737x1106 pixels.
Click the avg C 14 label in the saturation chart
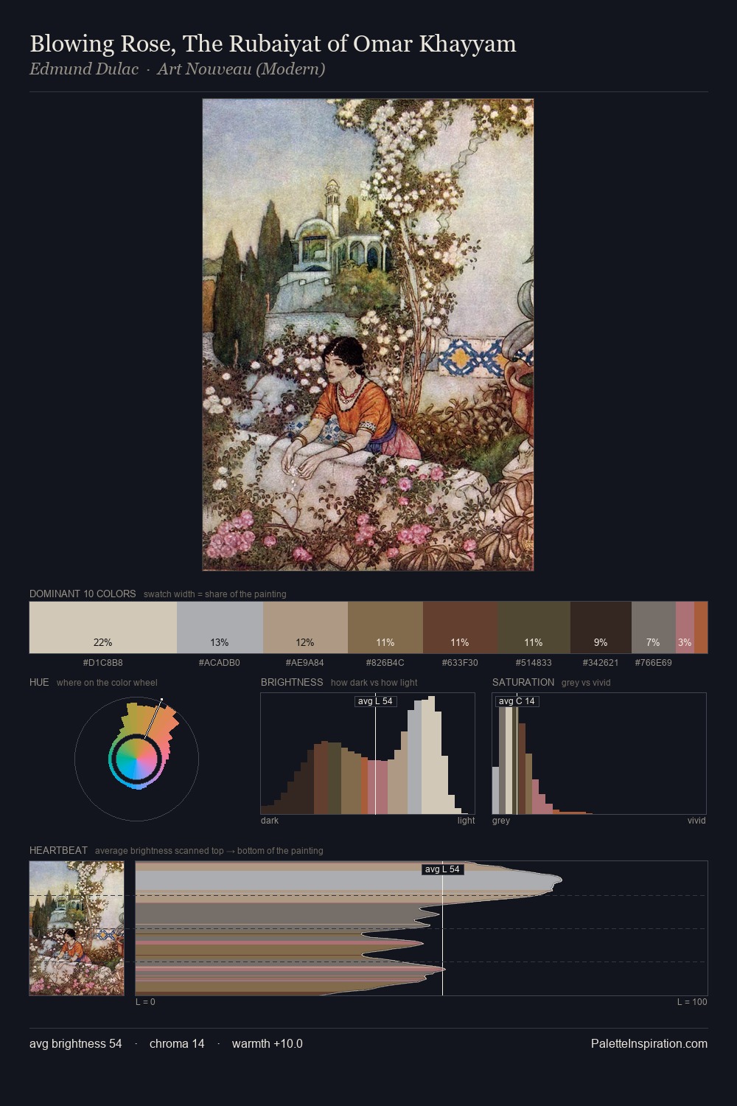point(517,701)
